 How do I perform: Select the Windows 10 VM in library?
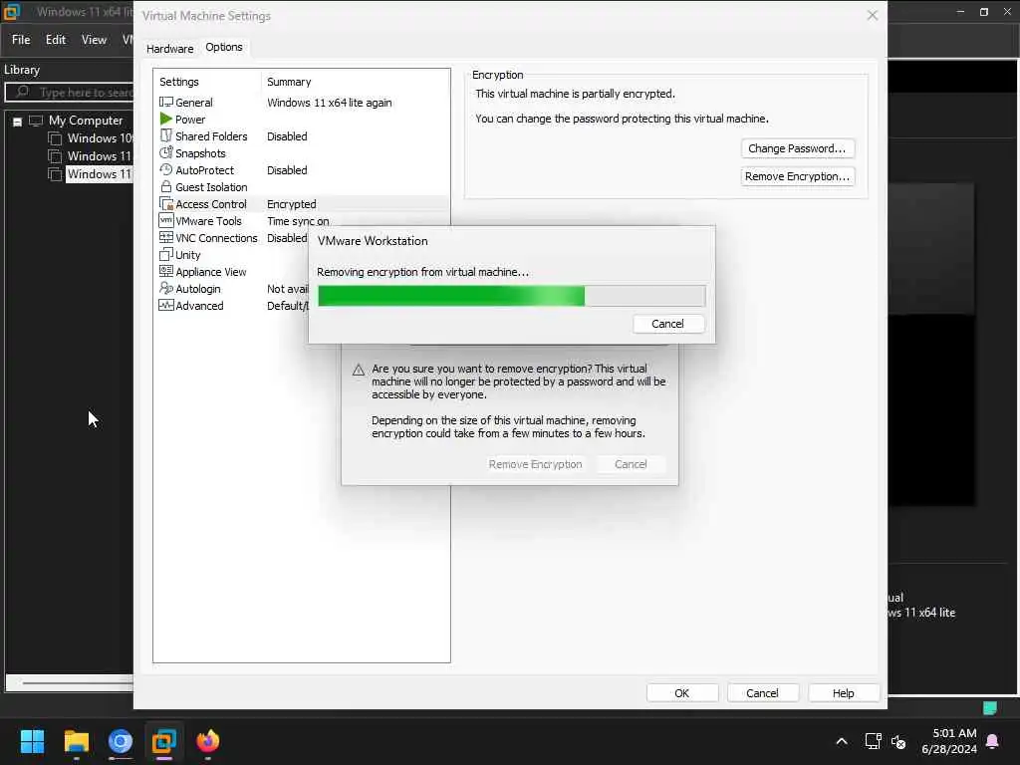pos(99,137)
